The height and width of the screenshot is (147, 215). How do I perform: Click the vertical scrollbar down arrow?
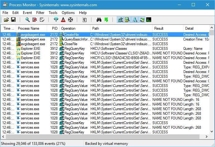(212, 132)
